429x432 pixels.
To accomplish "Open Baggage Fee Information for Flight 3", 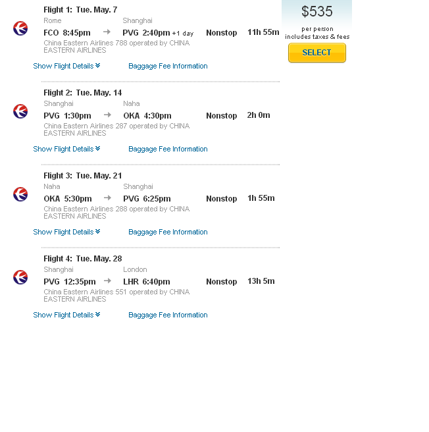I will click(168, 232).
